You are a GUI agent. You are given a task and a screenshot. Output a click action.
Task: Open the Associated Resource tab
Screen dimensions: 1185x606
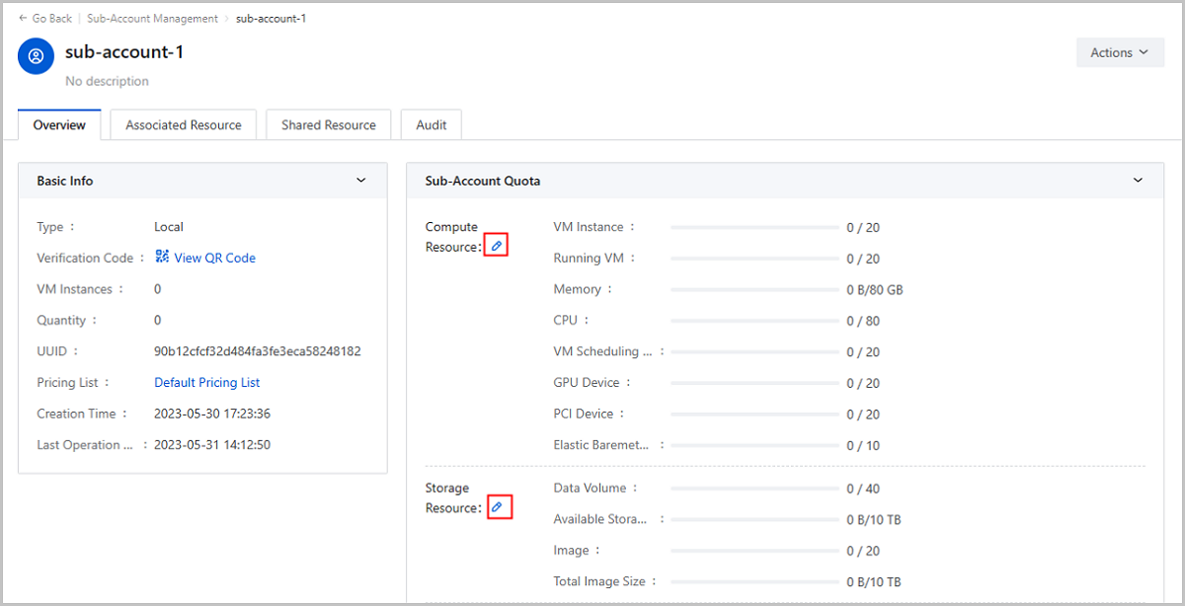pos(184,125)
